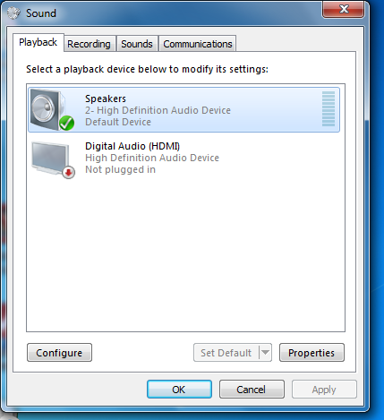Screen dimensions: 384x420
Task: Select the Playback tab
Action: click(x=38, y=42)
